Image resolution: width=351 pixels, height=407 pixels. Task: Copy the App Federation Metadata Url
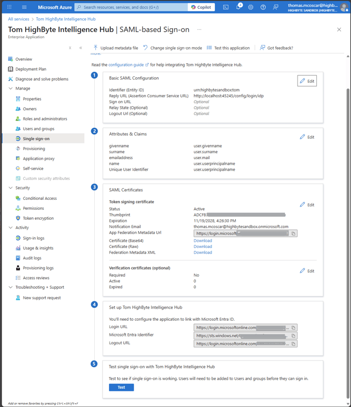pyautogui.click(x=293, y=234)
